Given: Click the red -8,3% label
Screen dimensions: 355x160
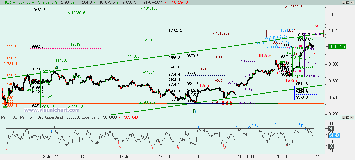Looking at the screenshot, I should coord(219,80).
